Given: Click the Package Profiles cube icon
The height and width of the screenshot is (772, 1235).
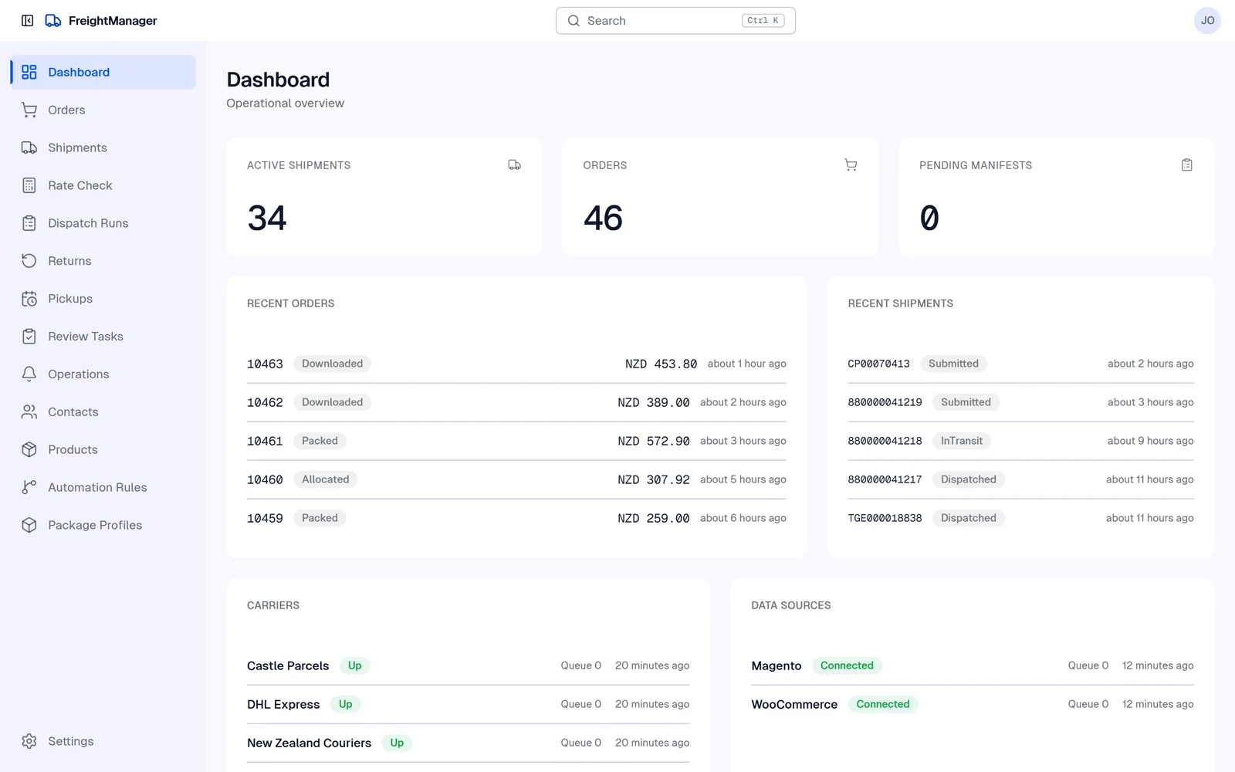Looking at the screenshot, I should coord(29,525).
